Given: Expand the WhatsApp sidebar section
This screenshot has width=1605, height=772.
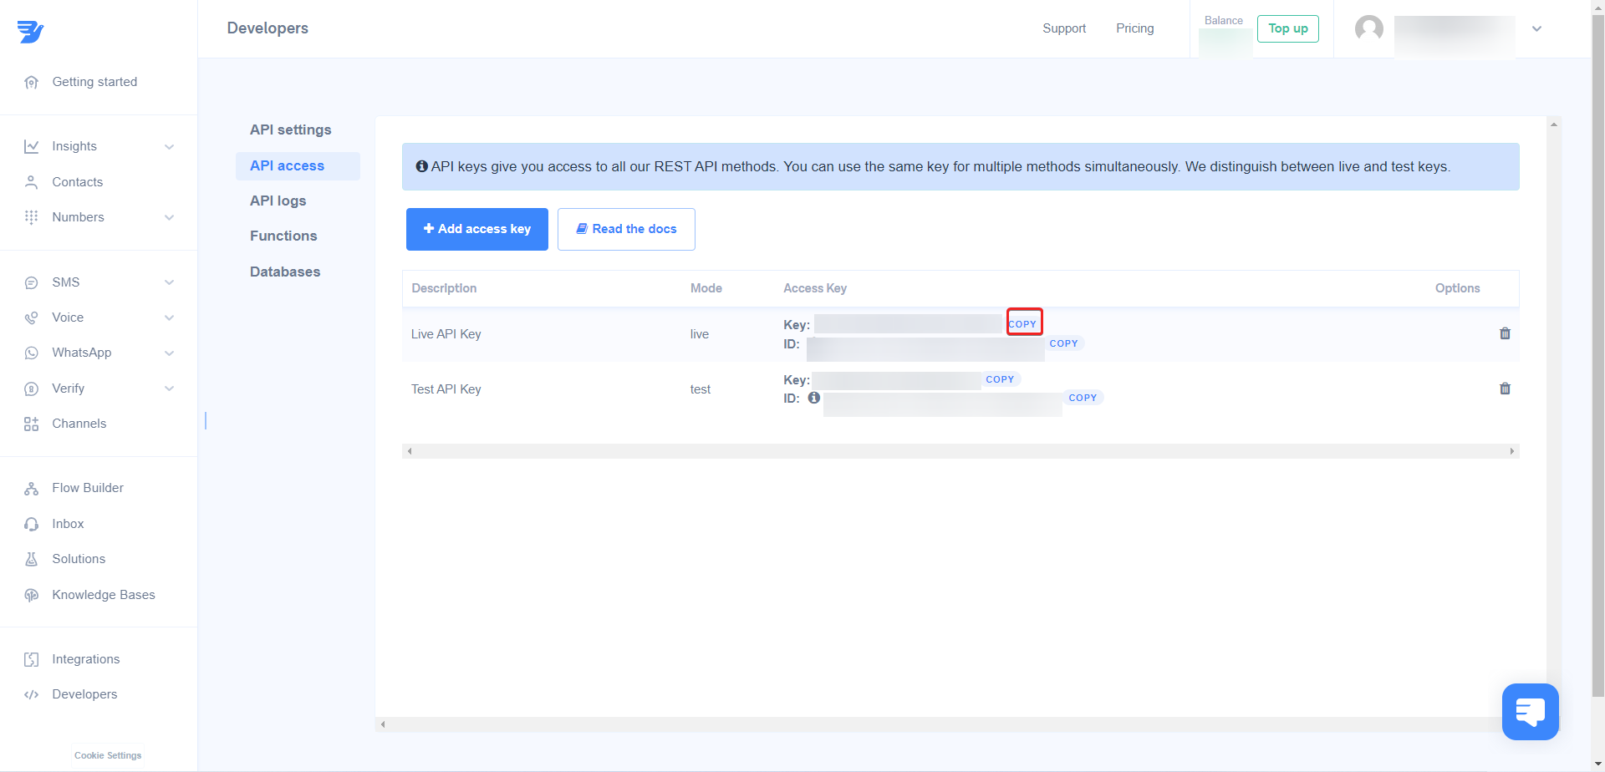Looking at the screenshot, I should (169, 353).
